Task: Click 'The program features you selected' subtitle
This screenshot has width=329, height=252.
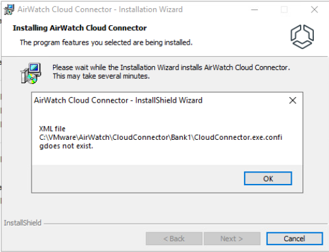Action: click(x=106, y=42)
